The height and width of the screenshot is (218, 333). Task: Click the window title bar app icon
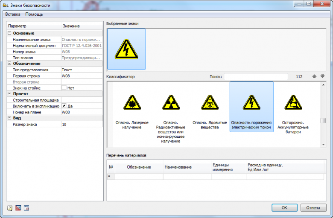(x=6, y=5)
